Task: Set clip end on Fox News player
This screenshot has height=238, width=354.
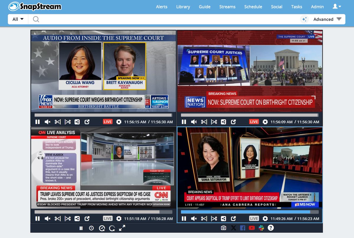Action: (68, 122)
